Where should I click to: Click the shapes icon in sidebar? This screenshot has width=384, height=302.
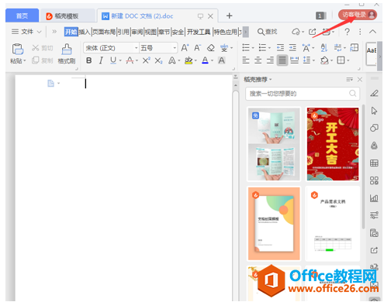(x=374, y=128)
